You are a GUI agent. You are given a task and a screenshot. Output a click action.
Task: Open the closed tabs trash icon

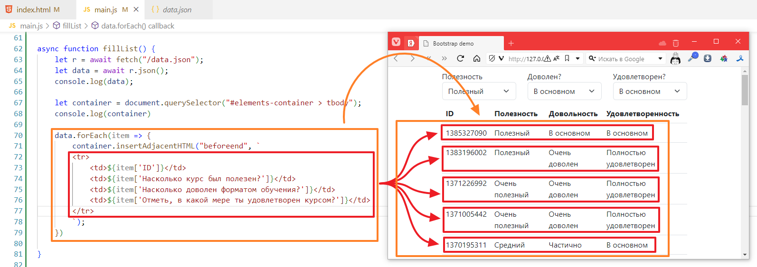[676, 43]
